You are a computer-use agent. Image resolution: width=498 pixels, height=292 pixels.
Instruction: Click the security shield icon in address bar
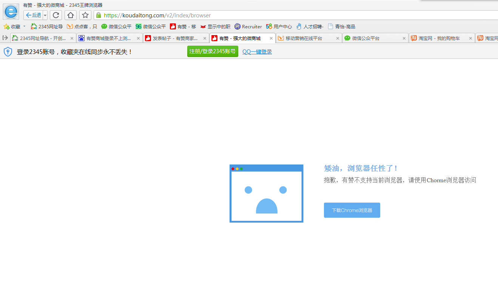(98, 15)
